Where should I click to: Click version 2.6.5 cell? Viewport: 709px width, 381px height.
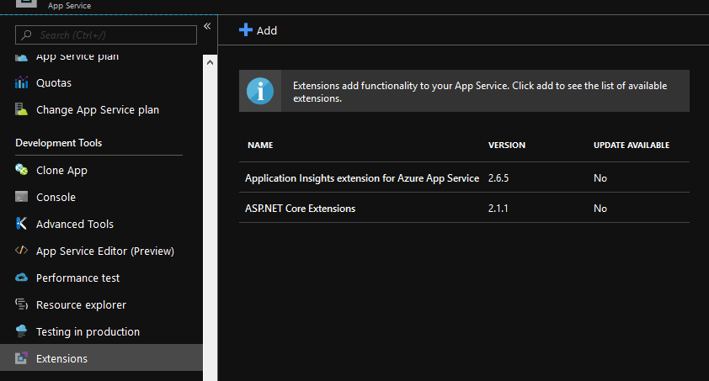point(498,178)
